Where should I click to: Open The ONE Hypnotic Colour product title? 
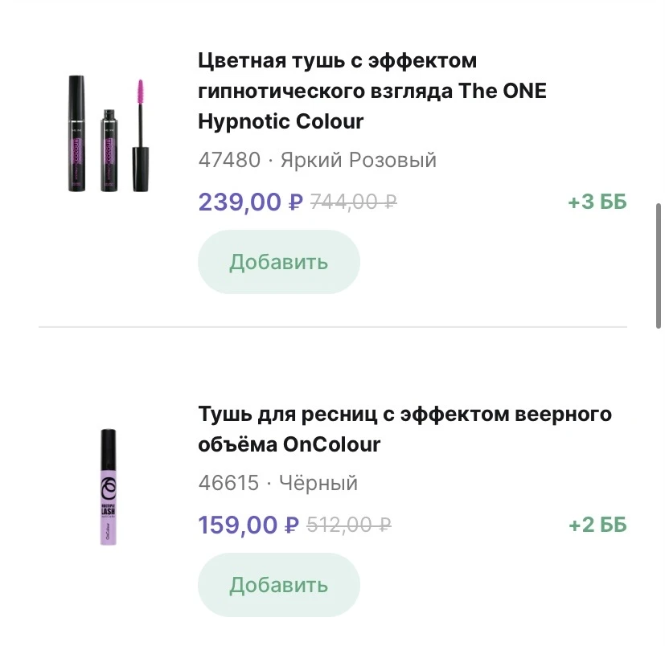(x=371, y=92)
